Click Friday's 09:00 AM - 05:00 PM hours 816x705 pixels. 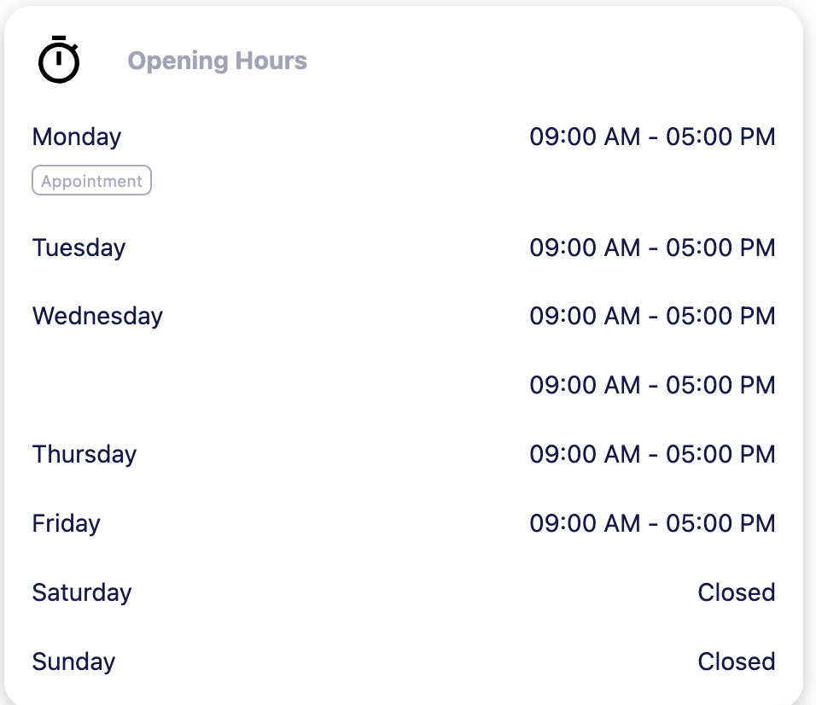click(652, 523)
